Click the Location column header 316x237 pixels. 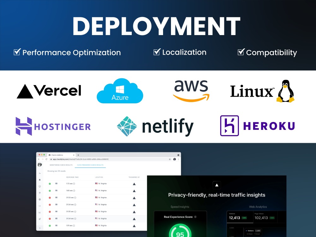[99, 177]
